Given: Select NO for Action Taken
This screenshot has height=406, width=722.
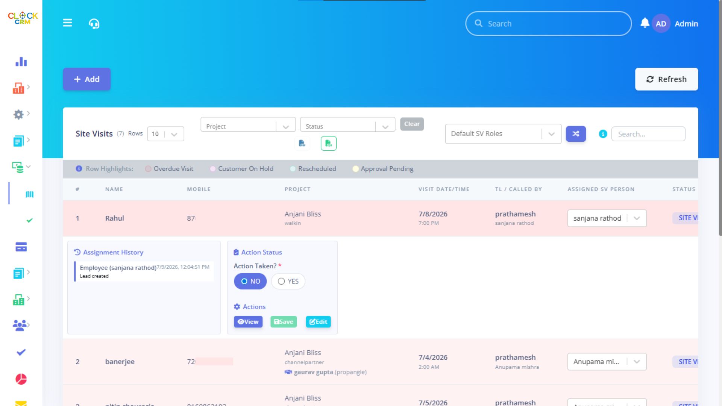Looking at the screenshot, I should point(250,281).
